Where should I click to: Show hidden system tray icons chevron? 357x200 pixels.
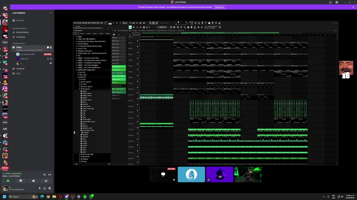324,197
